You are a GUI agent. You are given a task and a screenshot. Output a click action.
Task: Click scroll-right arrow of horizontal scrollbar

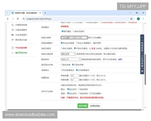click(143, 110)
